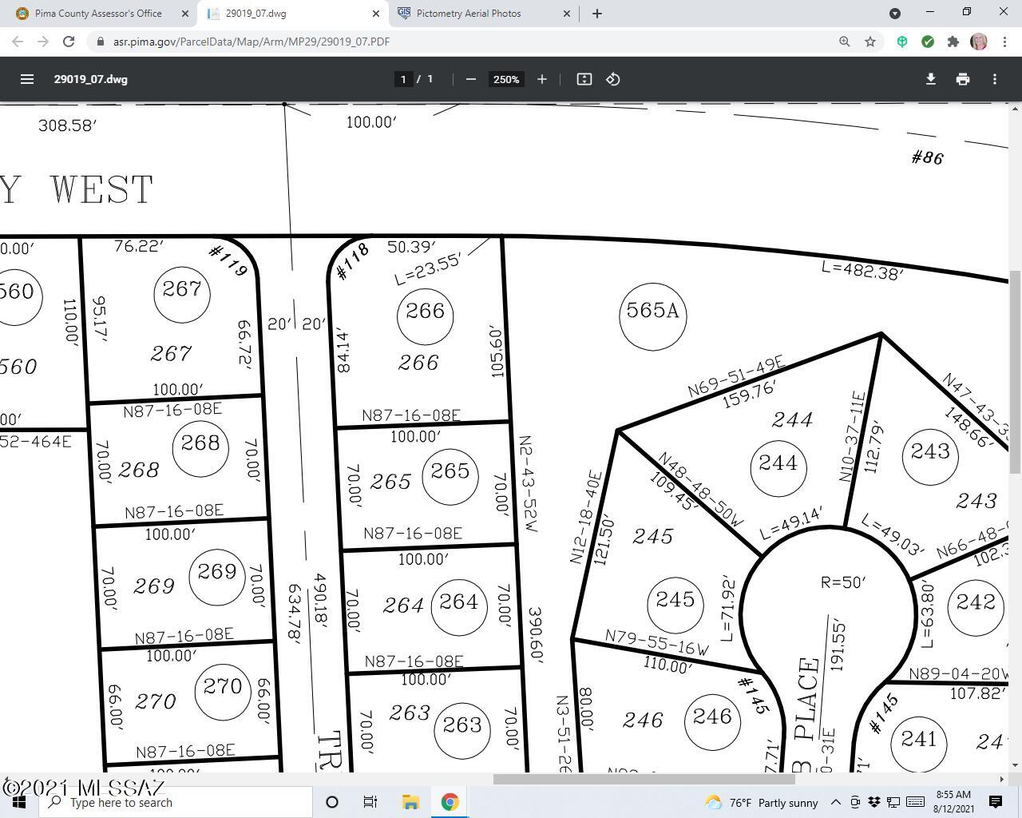Open the Windows Start menu
This screenshot has height=818, width=1022.
19,802
